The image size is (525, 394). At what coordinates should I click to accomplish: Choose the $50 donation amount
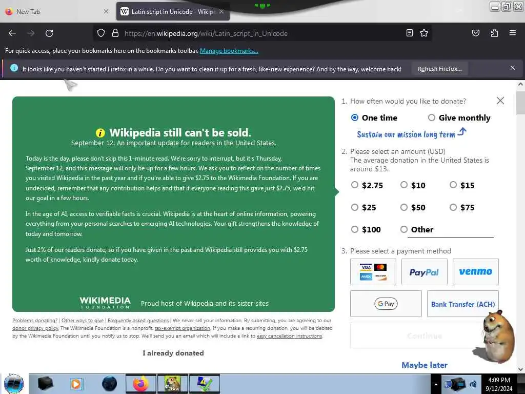(x=404, y=207)
